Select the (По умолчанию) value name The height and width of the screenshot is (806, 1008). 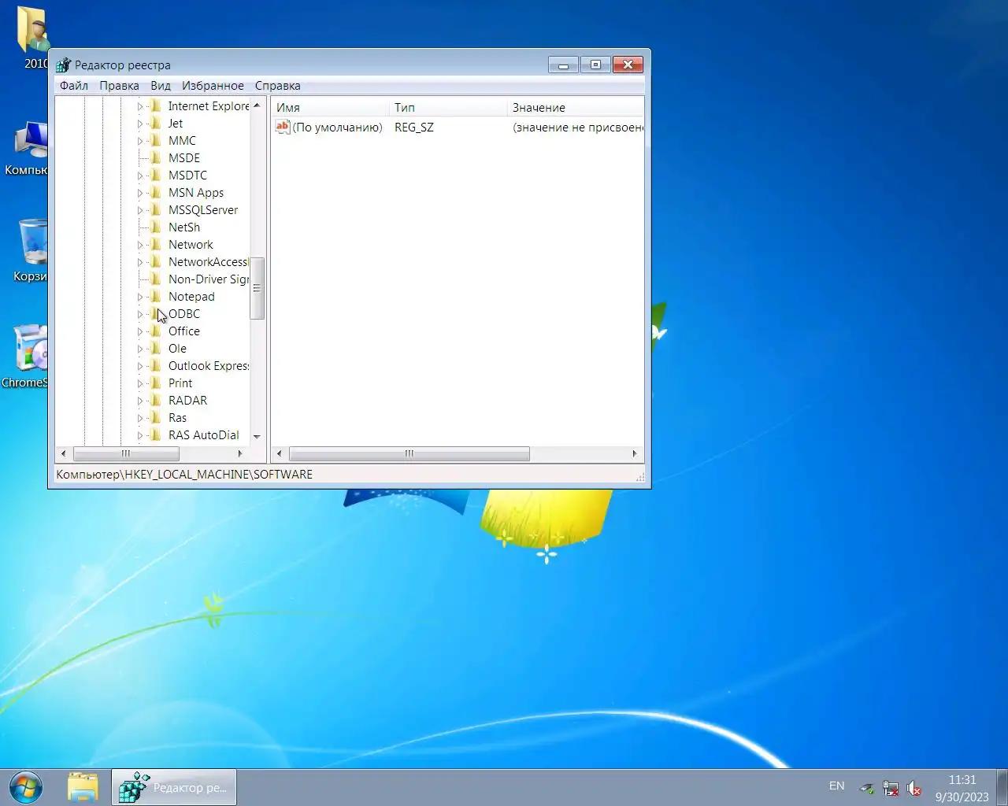coord(338,128)
